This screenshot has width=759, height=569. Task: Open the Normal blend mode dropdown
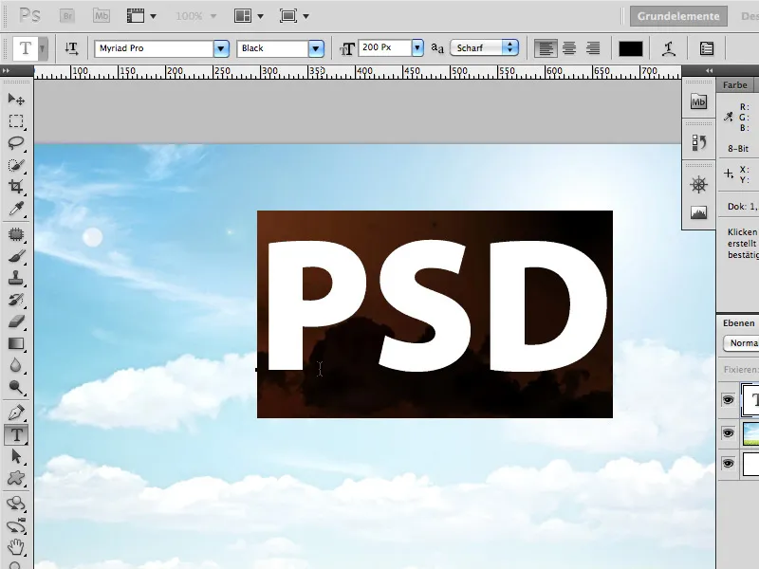(741, 343)
